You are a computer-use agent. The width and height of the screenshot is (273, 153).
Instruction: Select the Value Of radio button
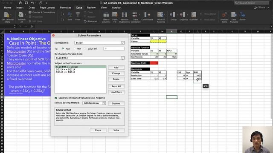click(85, 48)
